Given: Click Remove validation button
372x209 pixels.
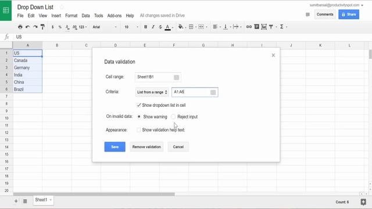Looking at the screenshot, I should pyautogui.click(x=146, y=147).
